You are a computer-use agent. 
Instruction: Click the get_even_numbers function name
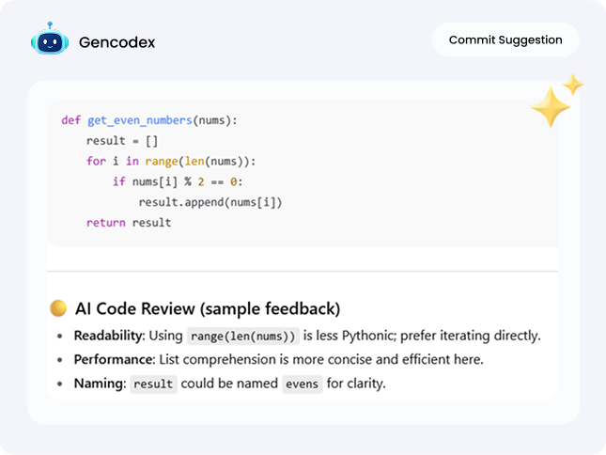pyautogui.click(x=140, y=120)
